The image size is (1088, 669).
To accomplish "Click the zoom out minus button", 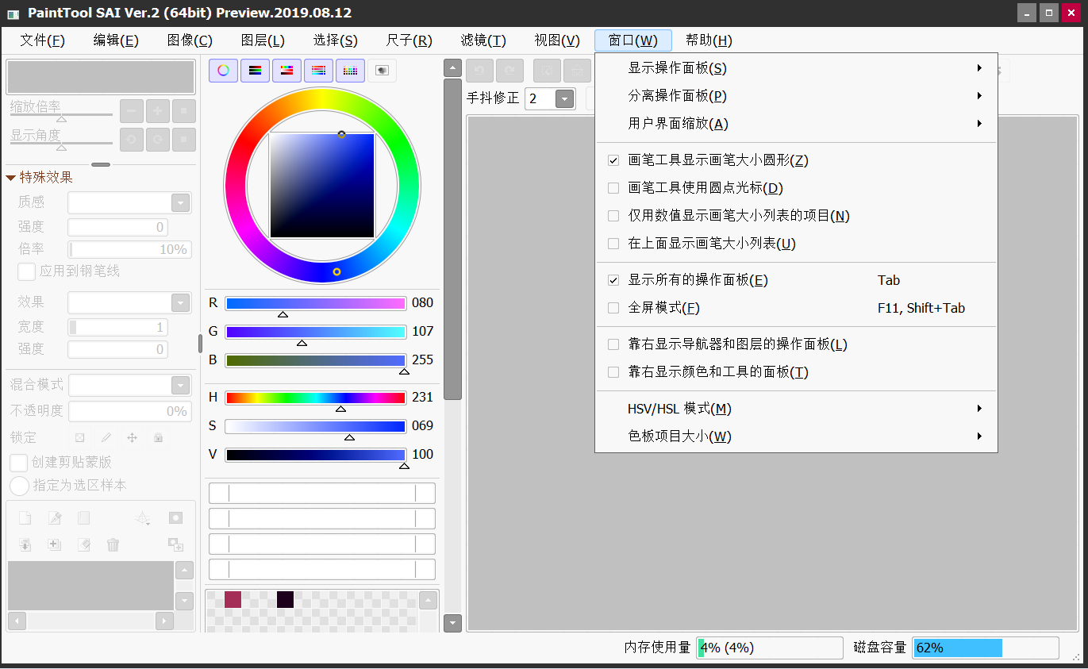I will click(x=132, y=110).
